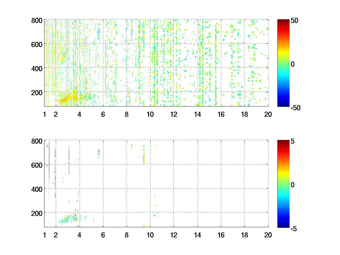
Task: Click y-axis tick '800' of the lower plot
Action: tap(37, 141)
